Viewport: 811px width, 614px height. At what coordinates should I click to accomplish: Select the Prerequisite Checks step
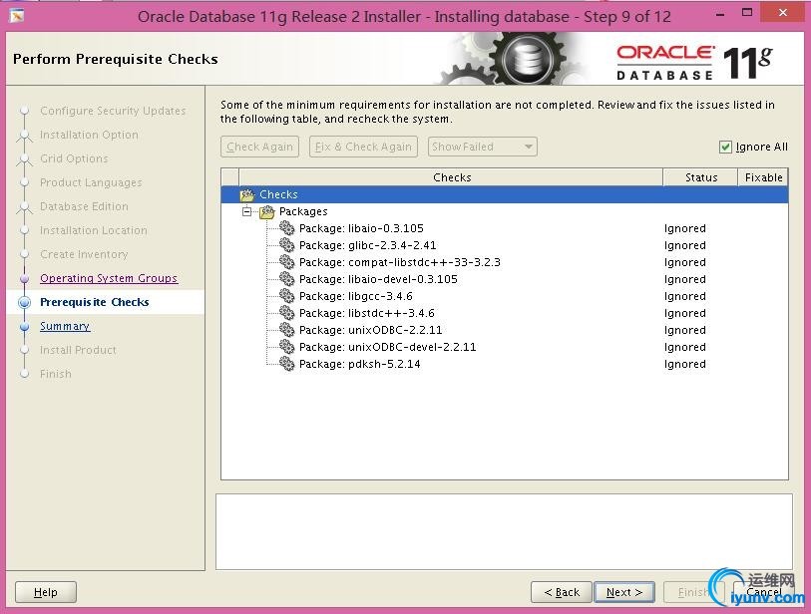[94, 302]
